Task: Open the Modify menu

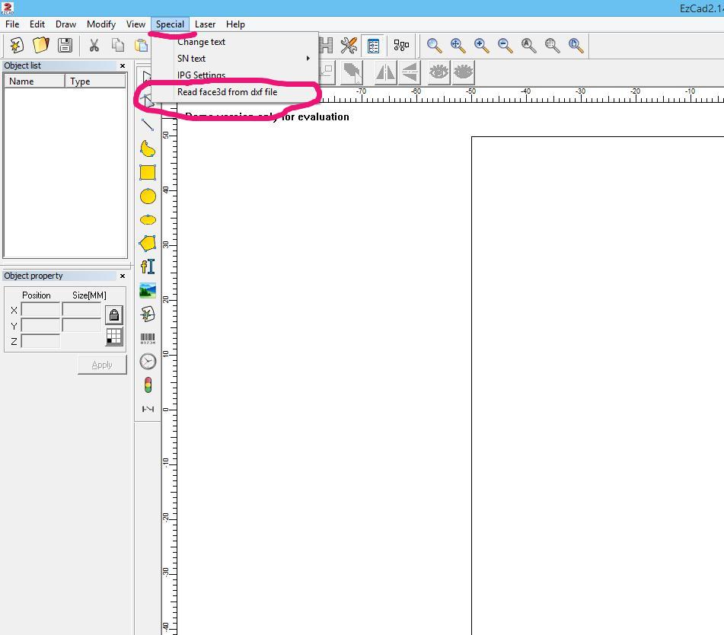Action: [100, 24]
